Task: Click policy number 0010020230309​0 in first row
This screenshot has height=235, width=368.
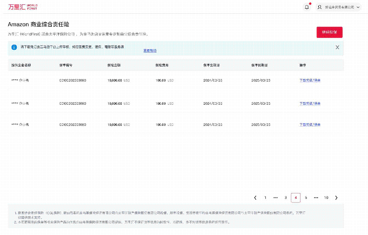Action: (73, 80)
